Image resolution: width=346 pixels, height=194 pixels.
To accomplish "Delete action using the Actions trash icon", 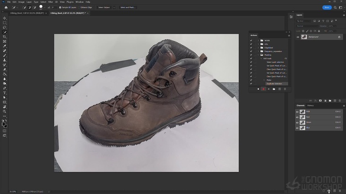I will (285, 89).
